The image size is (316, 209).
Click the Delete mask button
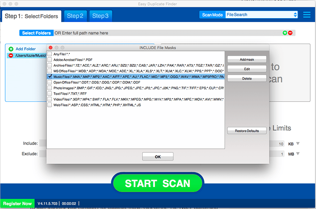tap(247, 78)
